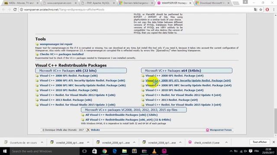Viewport: 277px width, 155px height.
Task: Download 2008 SP1 ATL Security Update (x86)
Action: [82, 81]
